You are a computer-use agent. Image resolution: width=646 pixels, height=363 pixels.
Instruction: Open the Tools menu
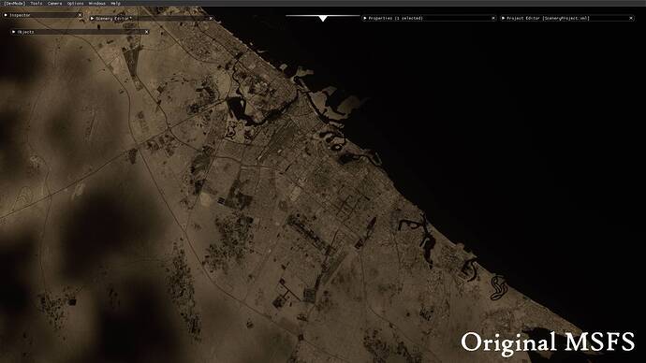coord(37,4)
